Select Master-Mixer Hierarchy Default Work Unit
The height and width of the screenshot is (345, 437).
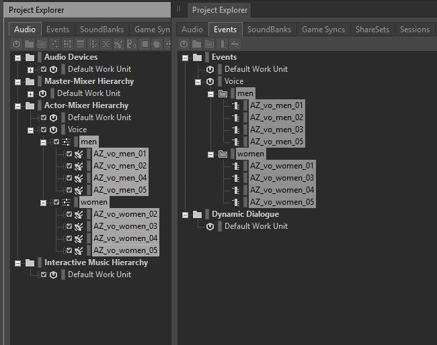coord(89,93)
